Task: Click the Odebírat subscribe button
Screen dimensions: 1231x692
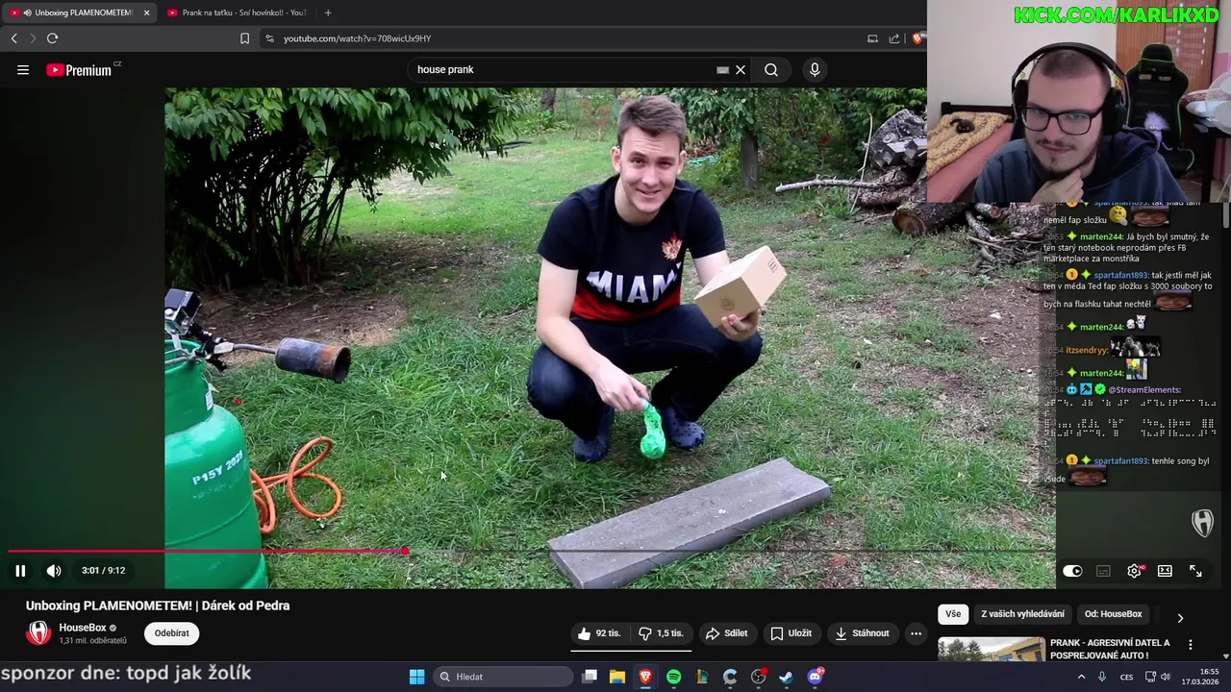Action: (172, 633)
